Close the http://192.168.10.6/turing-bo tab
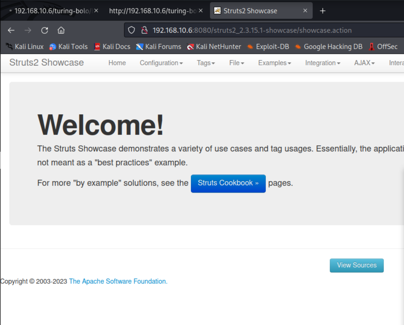 (201, 10)
